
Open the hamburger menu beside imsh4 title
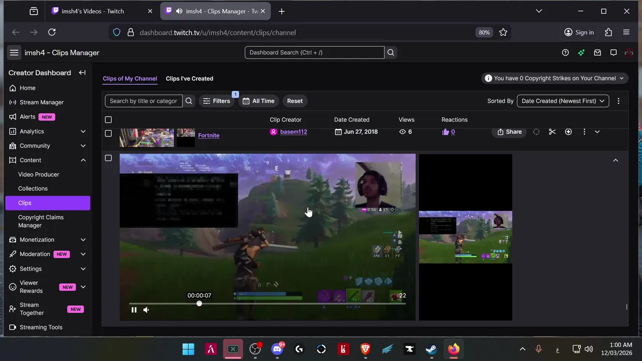(x=14, y=53)
